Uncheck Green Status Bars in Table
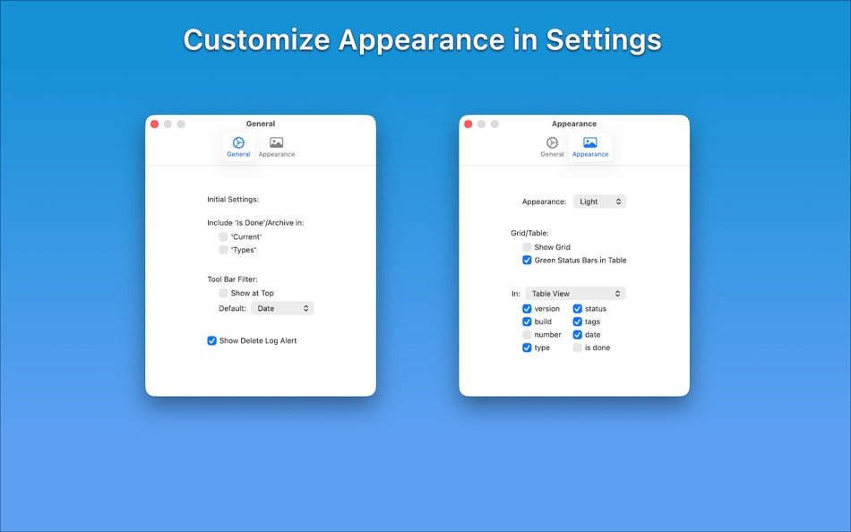Viewport: 851px width, 532px height. point(526,260)
